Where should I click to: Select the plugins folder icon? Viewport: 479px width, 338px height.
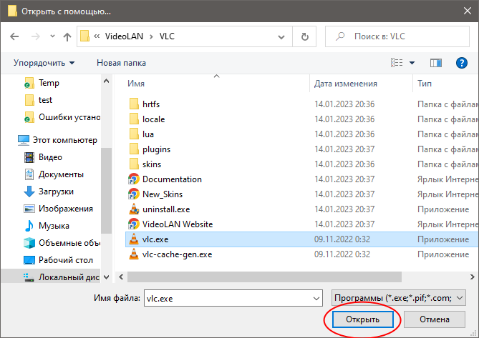[x=134, y=149]
